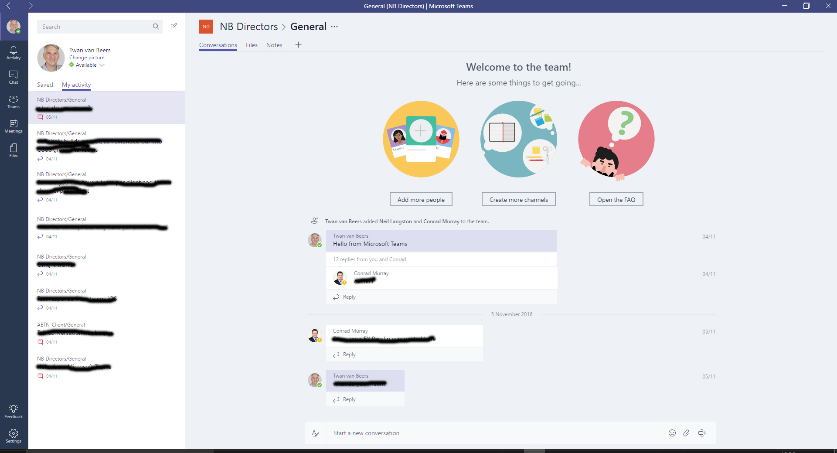The height and width of the screenshot is (453, 837).
Task: Click the Start a new conversation box
Action: tap(496, 433)
